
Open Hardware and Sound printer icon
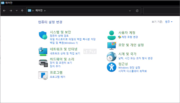[x=43, y=63]
